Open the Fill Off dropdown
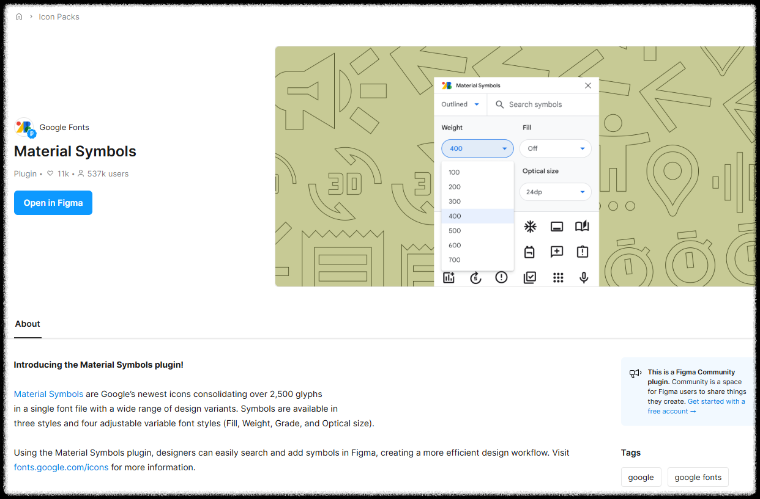This screenshot has height=499, width=760. coord(555,148)
